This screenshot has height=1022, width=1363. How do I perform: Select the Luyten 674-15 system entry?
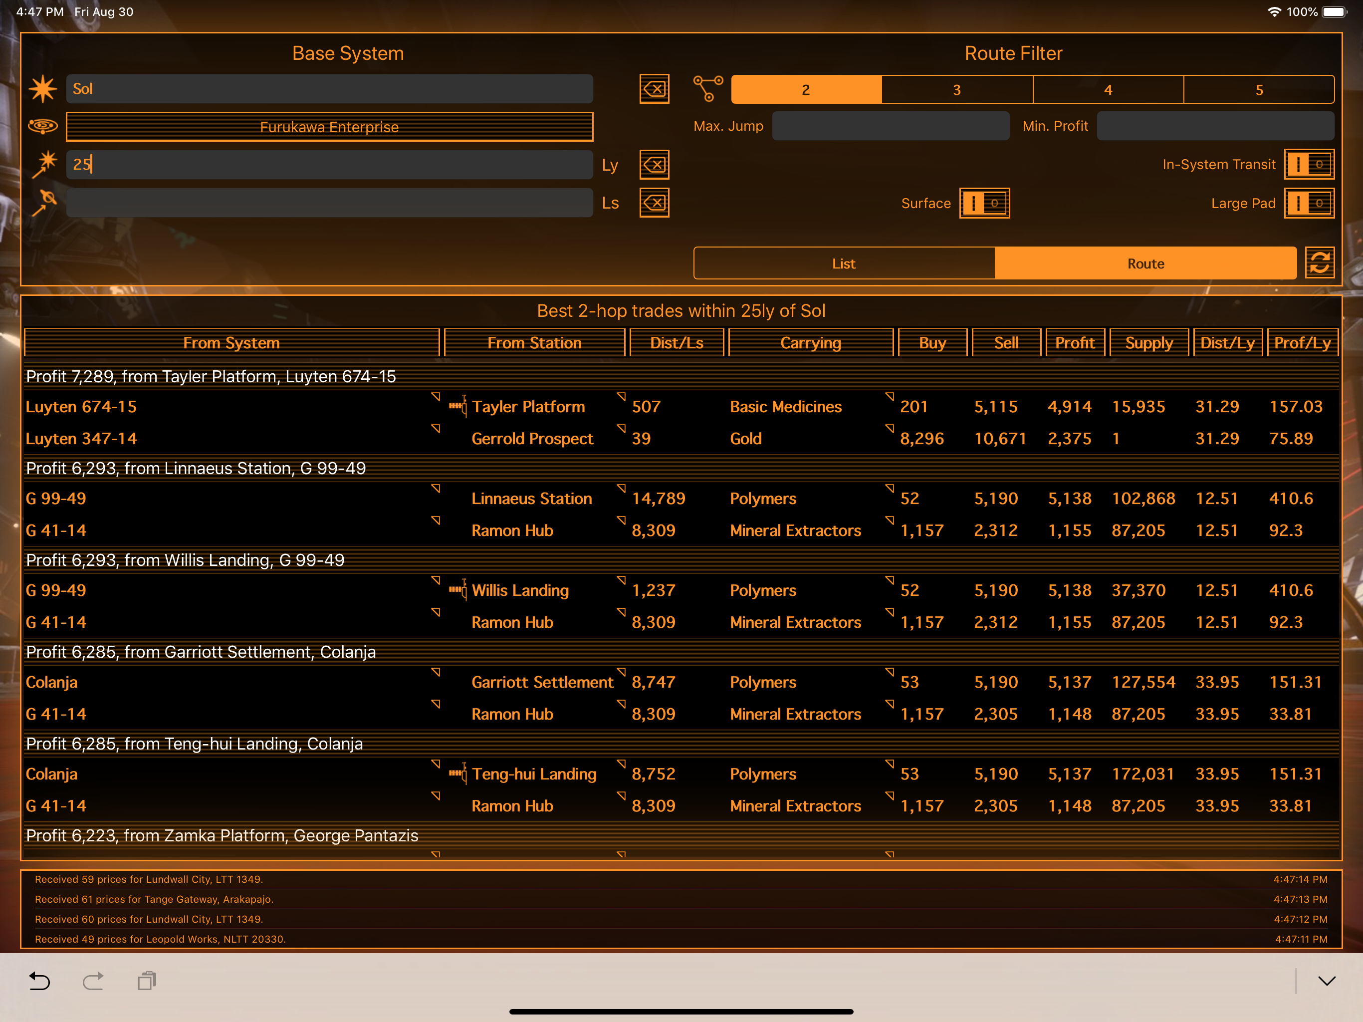[81, 407]
